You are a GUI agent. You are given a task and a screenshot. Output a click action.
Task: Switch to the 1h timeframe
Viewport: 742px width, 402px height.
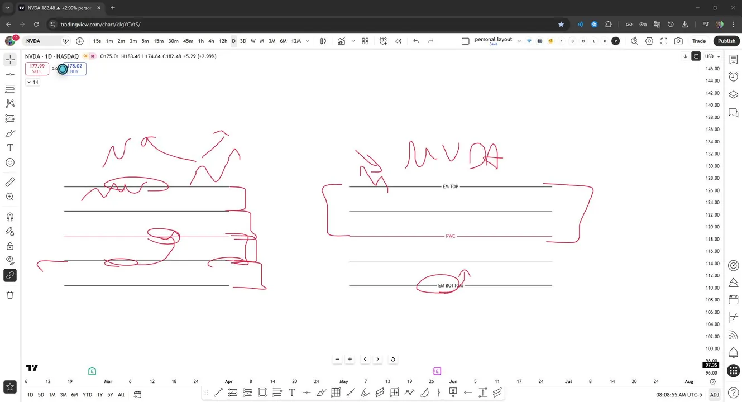201,41
